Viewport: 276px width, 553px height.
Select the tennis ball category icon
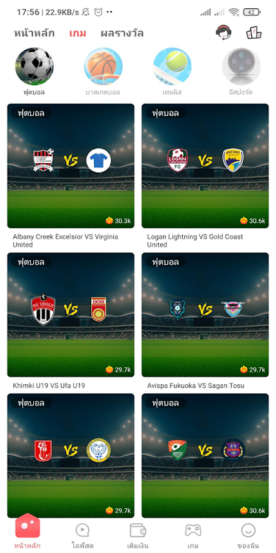pyautogui.click(x=172, y=66)
